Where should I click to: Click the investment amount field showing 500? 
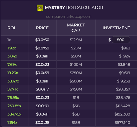[121, 40]
